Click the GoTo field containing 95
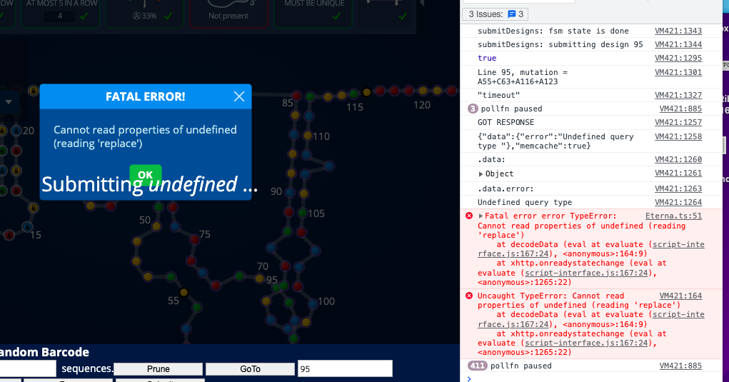 point(344,368)
